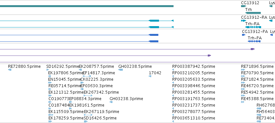Click the Trh-RA transcript label
This screenshot has height=123, width=275.
pos(252,24)
